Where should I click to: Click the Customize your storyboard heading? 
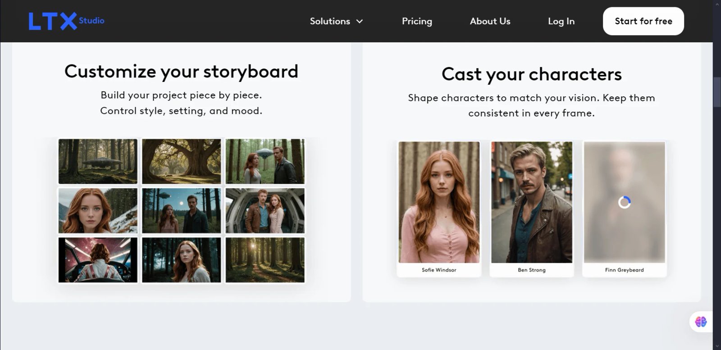pos(181,72)
